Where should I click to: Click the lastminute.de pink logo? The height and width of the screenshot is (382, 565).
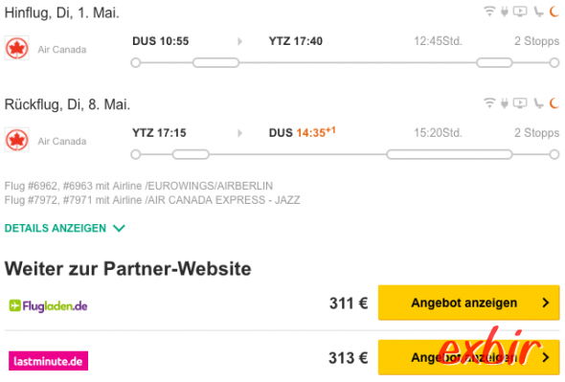[x=48, y=361]
